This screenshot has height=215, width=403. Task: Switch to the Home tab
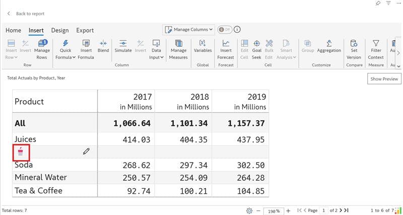point(14,30)
